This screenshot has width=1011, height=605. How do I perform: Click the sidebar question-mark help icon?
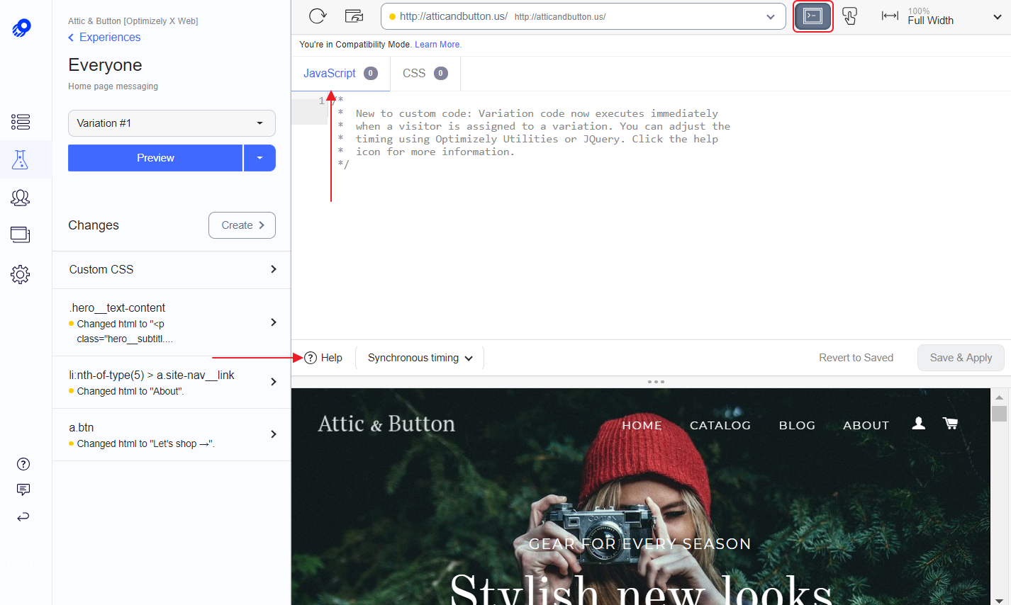23,464
